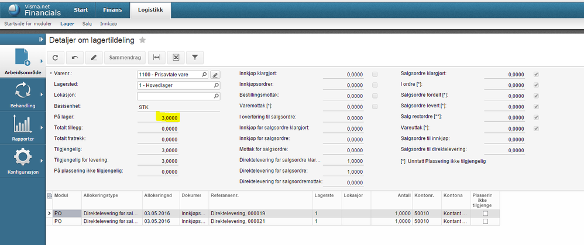Expand Rapporter submenu arrow
Image resolution: width=584 pixels, height=245 pixels.
(42, 127)
